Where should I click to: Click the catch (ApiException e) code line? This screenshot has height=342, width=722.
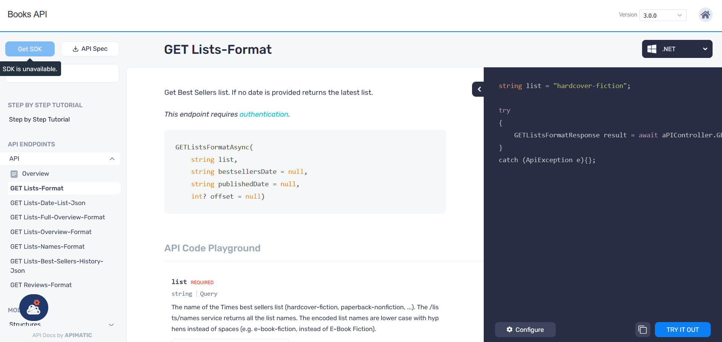(x=547, y=160)
